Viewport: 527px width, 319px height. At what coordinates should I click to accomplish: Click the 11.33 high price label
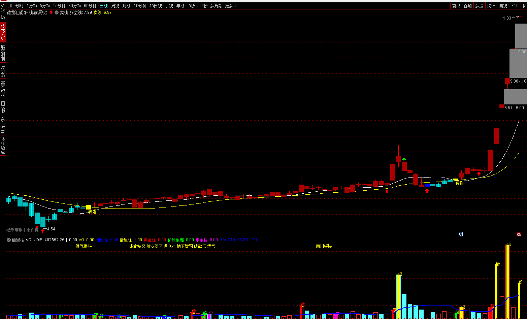click(506, 18)
